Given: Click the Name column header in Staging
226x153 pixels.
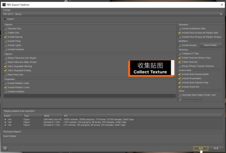Looking at the screenshot, I should (x=47, y=116).
